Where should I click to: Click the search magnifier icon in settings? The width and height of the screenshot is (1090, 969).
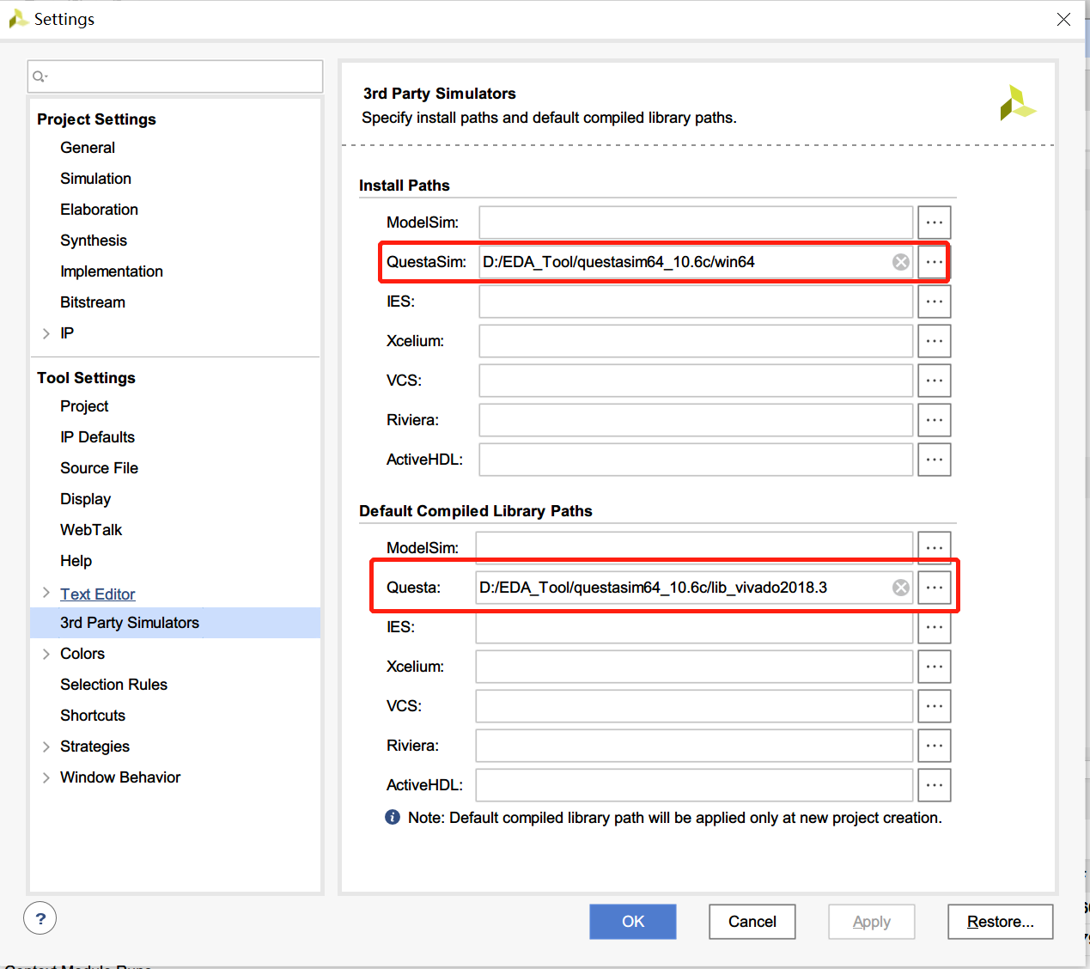(40, 76)
